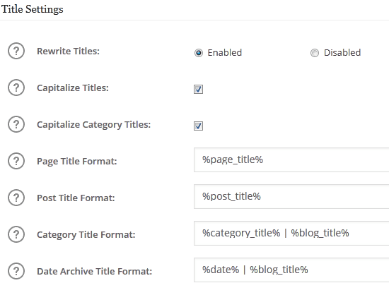Screen dimensions: 389x283
Task: Click the Date Archive Title Format field
Action: pyautogui.click(x=291, y=270)
